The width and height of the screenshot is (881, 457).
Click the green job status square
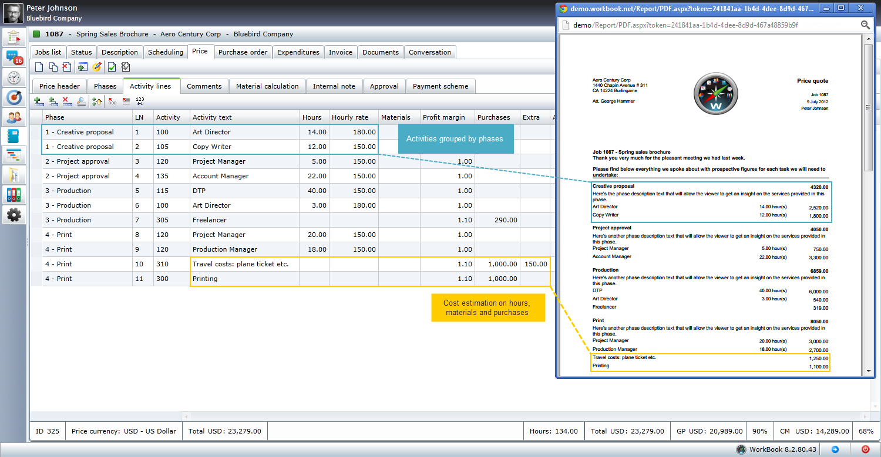(x=37, y=34)
